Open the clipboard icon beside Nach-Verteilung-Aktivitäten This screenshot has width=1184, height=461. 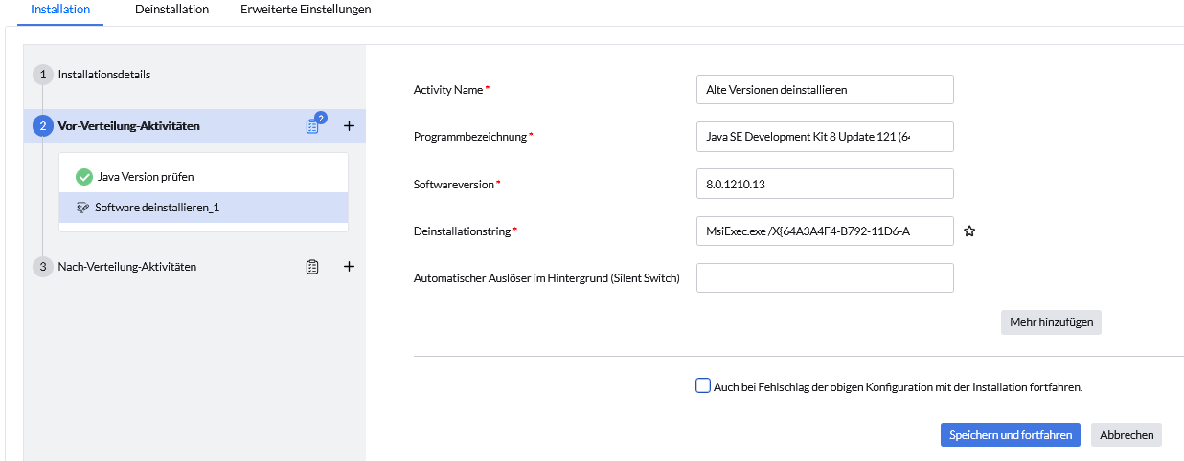[x=312, y=267]
